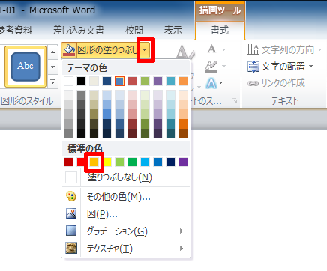327x271 pixels.
Task: Click リンクの作成 link button
Action: click(276, 83)
